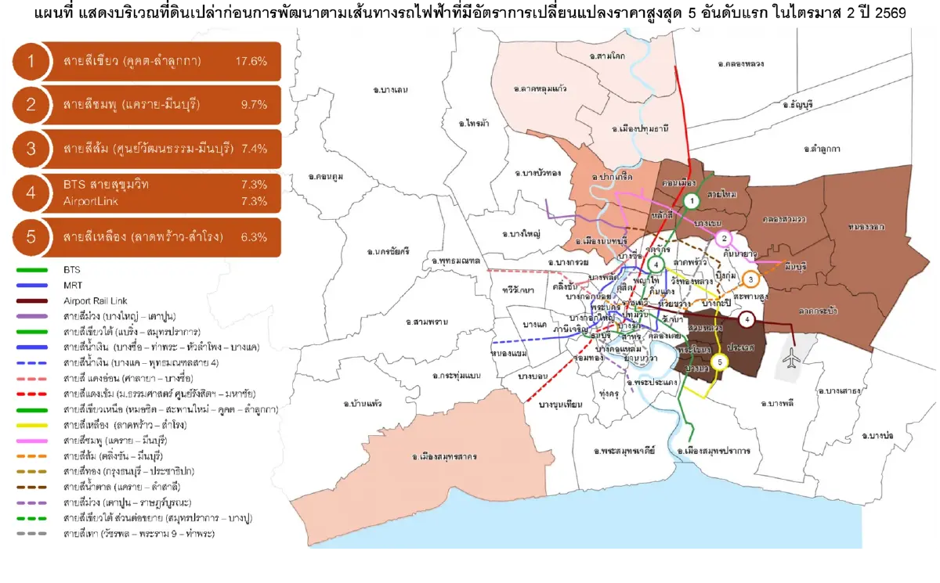Image resolution: width=940 pixels, height=583 pixels.
Task: Click the 9.7% value in the second ranking bar
Action: 255,105
